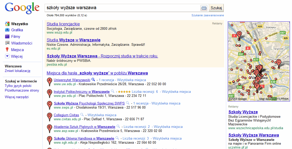Click five-star rating for Instytut Politechniczny

click(x=124, y=92)
